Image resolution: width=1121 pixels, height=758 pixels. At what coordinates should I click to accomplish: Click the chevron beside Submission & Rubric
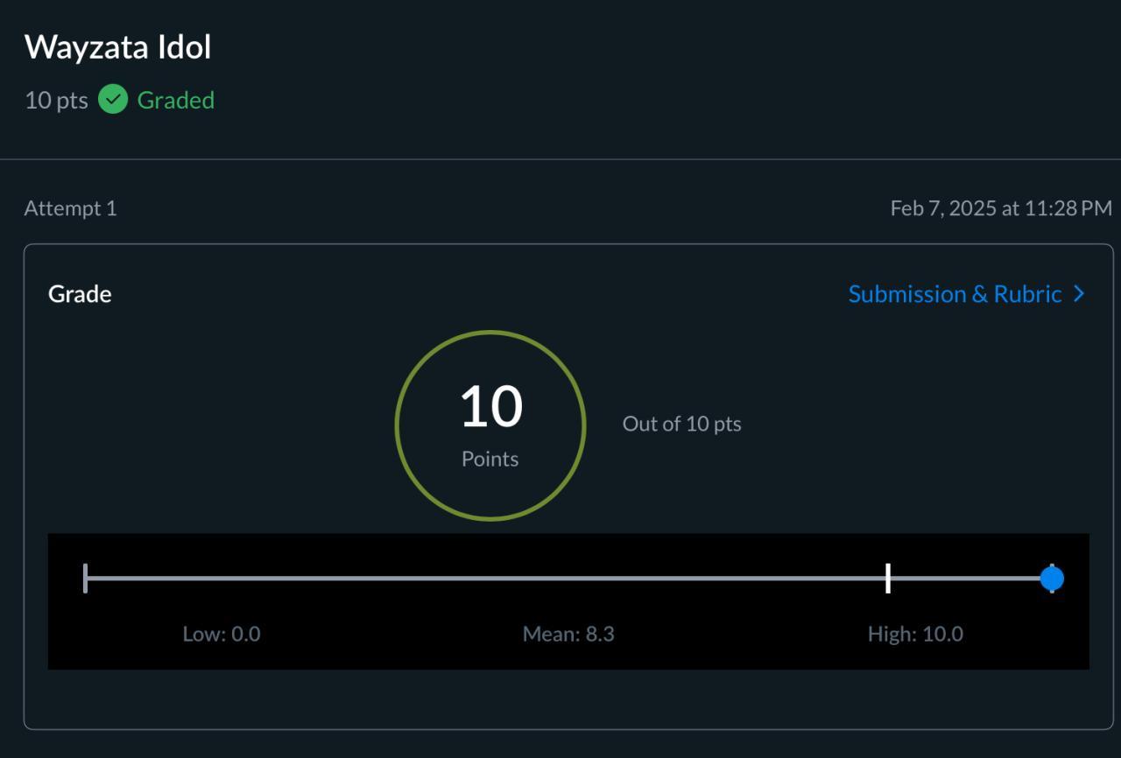click(x=1079, y=294)
